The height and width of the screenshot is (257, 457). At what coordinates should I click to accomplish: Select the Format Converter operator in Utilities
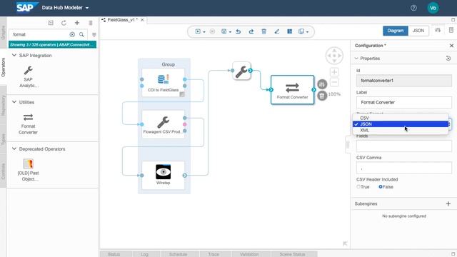[x=28, y=124]
